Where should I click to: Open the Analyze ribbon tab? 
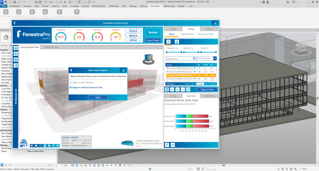tap(85, 6)
